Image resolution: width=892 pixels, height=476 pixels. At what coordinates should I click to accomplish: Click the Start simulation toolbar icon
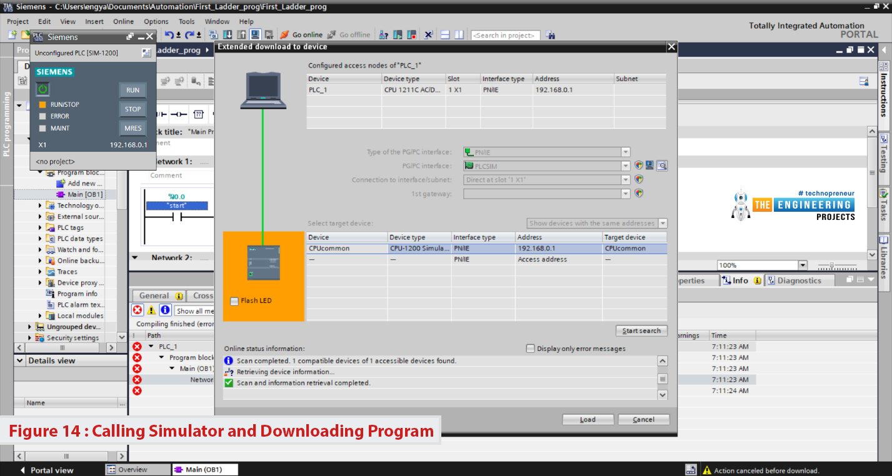256,35
